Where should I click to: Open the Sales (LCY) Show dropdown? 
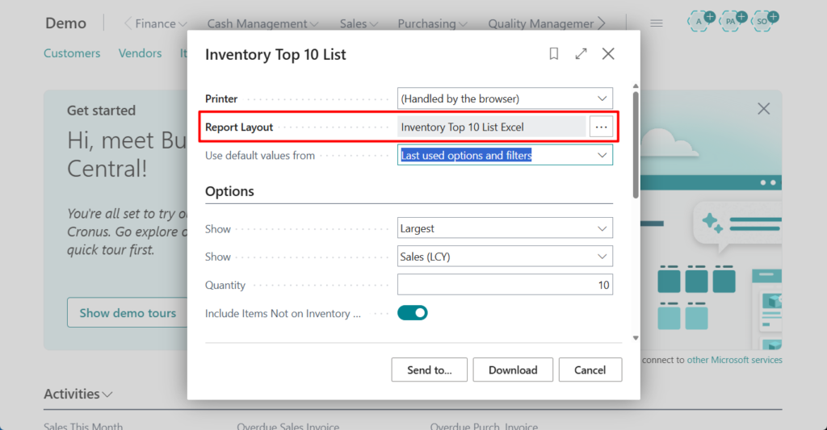[x=505, y=257]
